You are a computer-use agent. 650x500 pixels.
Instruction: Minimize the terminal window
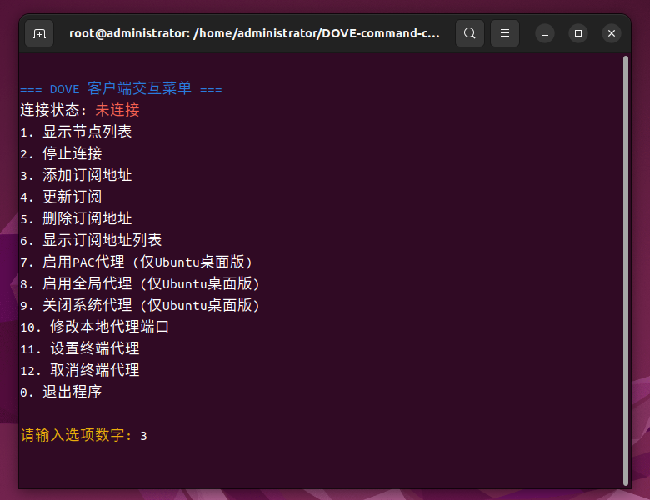tap(545, 33)
